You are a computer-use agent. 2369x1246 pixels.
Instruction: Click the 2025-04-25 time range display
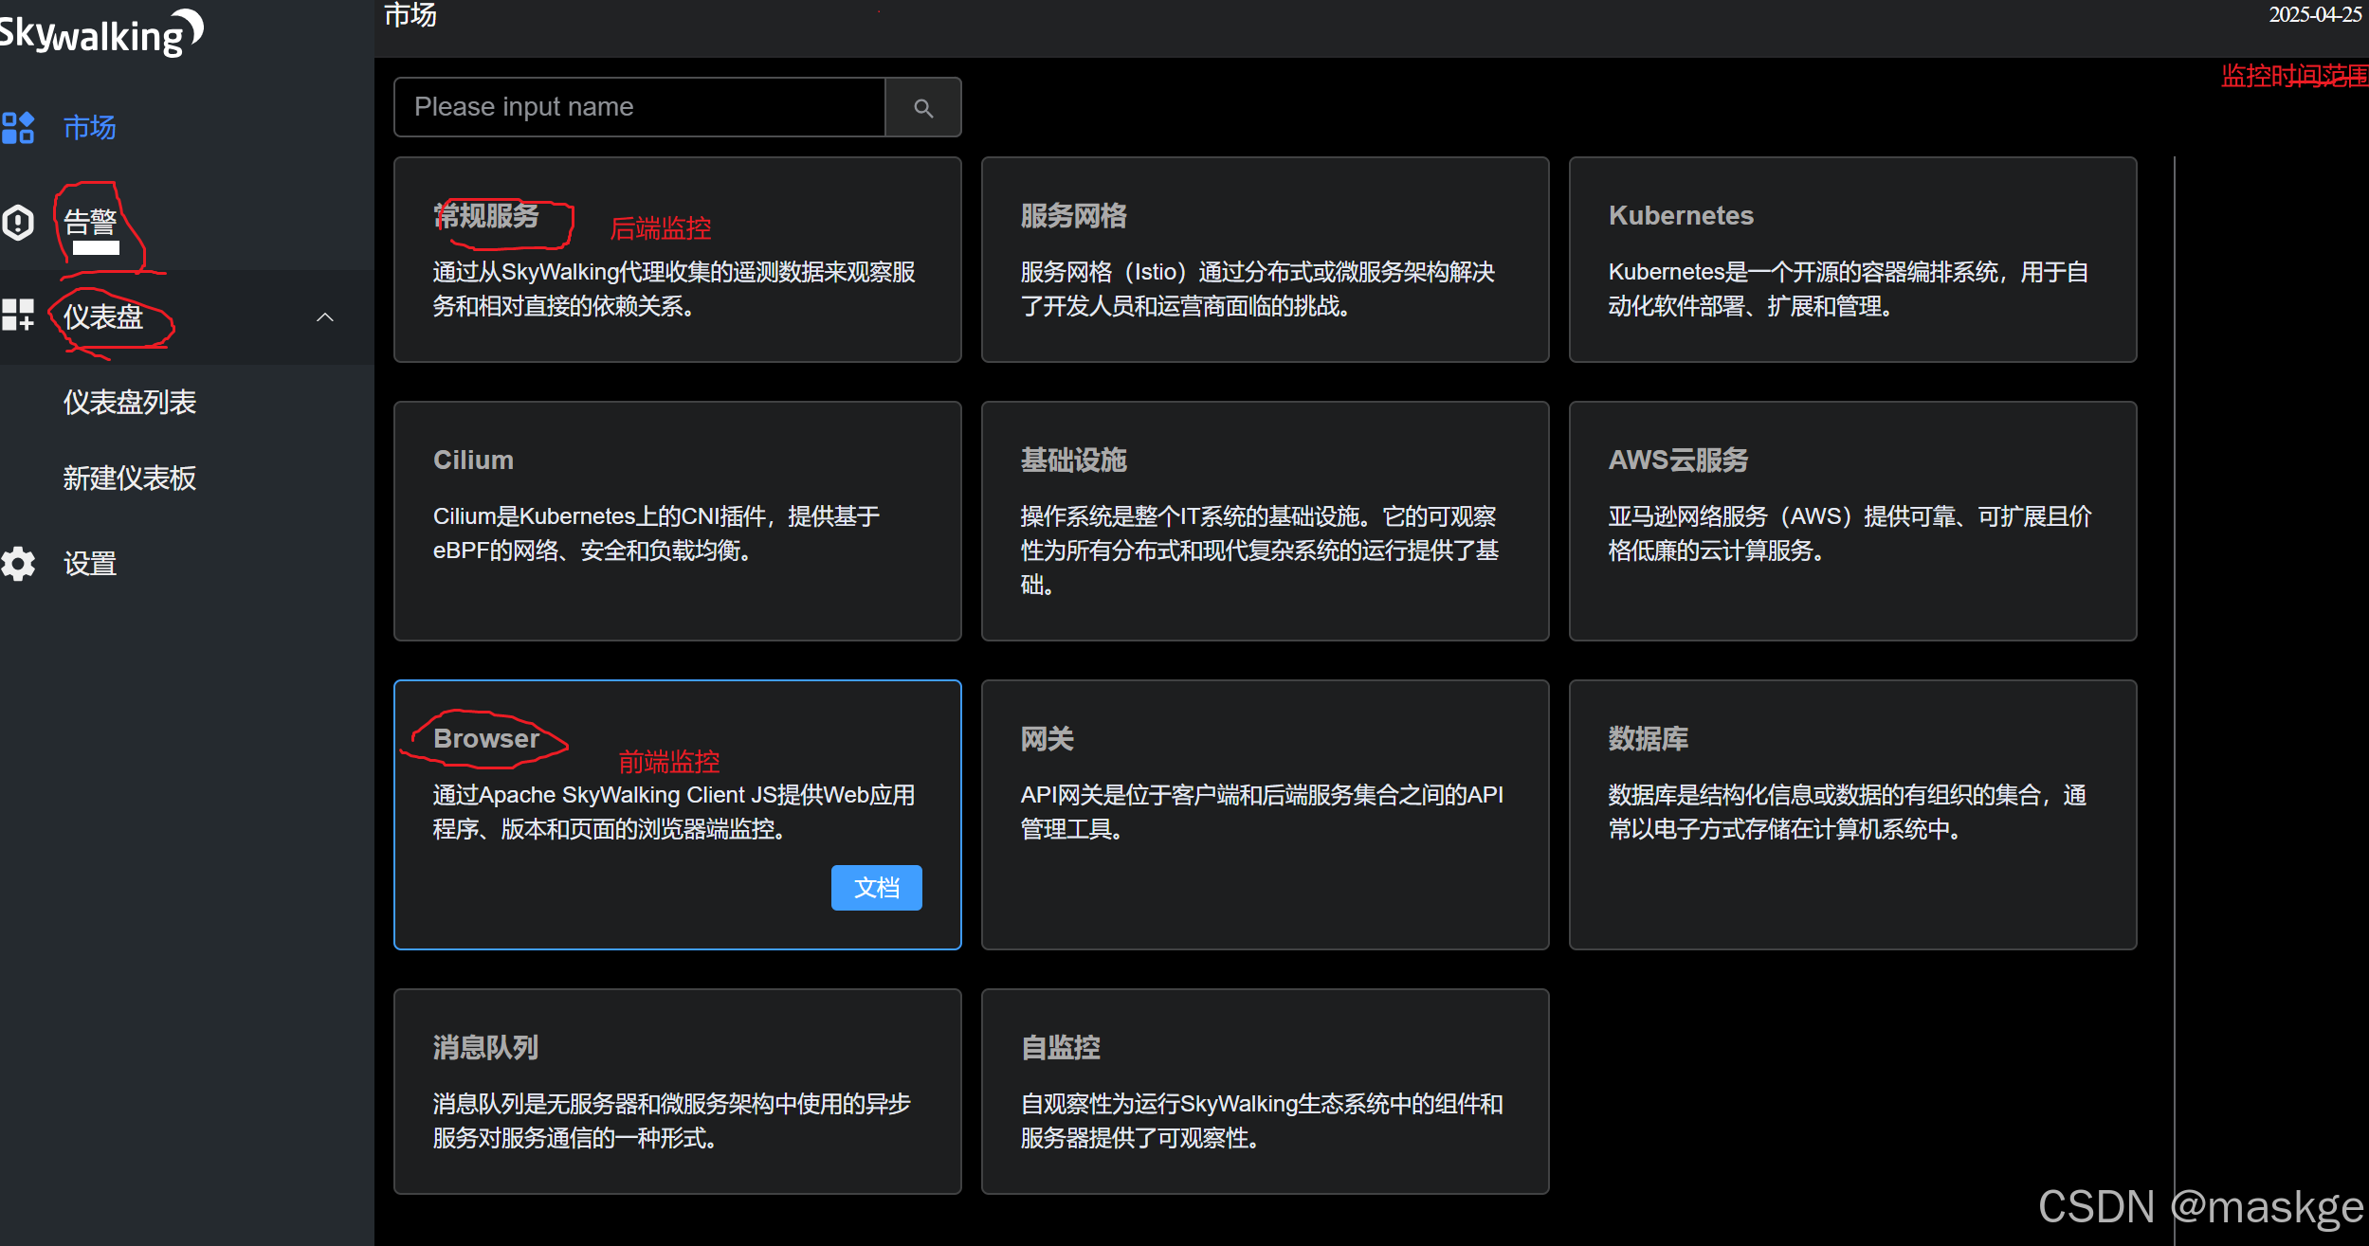tap(2313, 14)
